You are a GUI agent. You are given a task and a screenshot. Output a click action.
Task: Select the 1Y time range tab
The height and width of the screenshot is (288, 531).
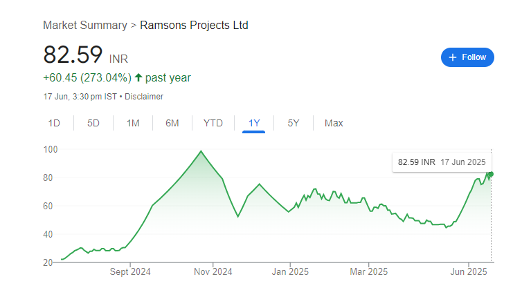point(254,123)
